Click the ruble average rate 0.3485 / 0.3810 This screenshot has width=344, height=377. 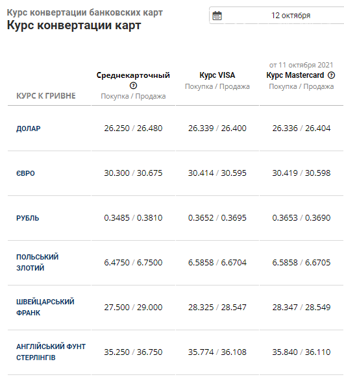133,217
